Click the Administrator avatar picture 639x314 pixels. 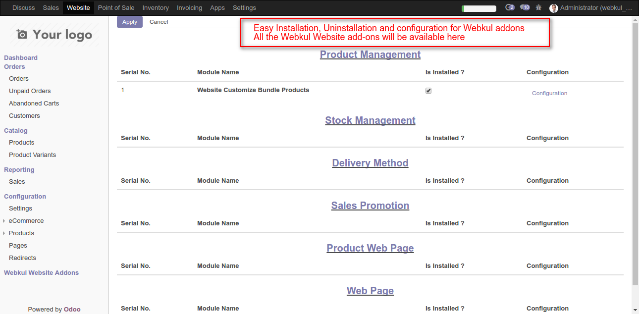pos(554,8)
